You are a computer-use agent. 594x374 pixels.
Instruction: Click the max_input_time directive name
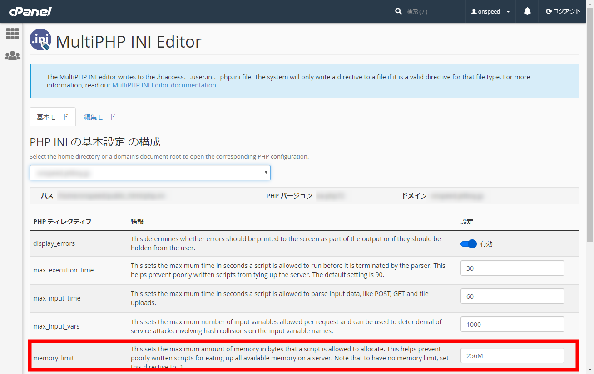(x=57, y=298)
